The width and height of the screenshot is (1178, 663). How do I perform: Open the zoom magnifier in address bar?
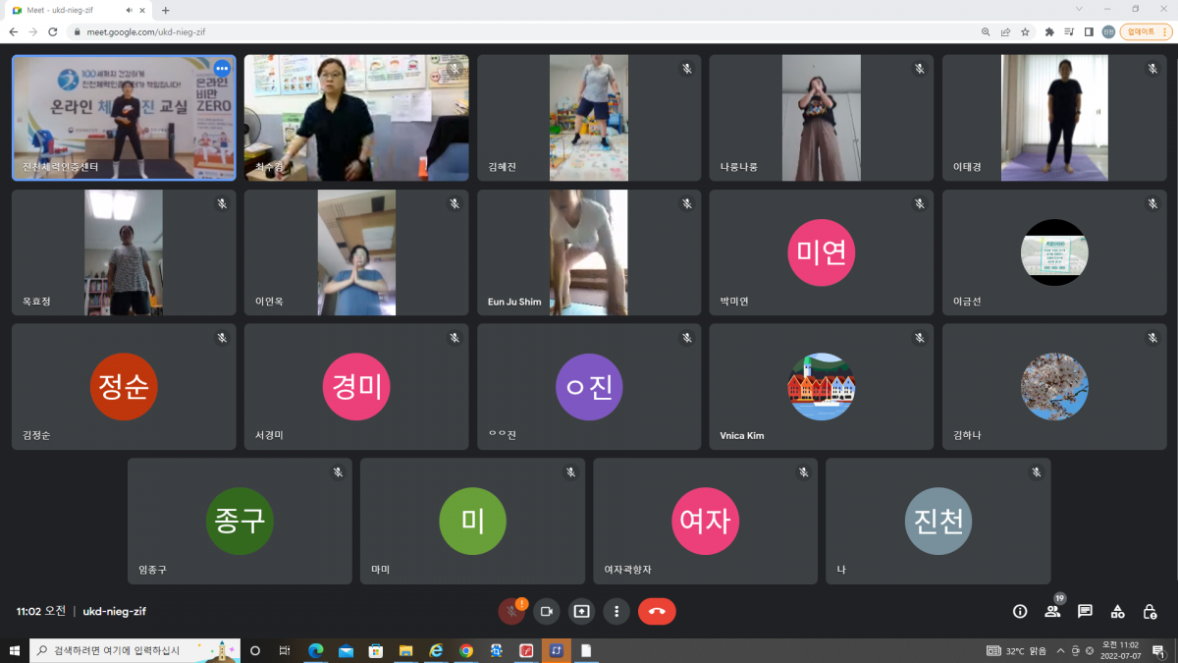click(986, 31)
